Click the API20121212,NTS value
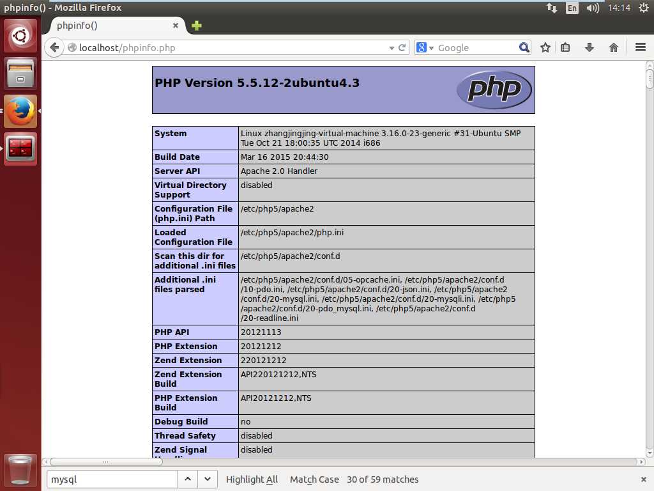The width and height of the screenshot is (654, 491). click(x=276, y=398)
